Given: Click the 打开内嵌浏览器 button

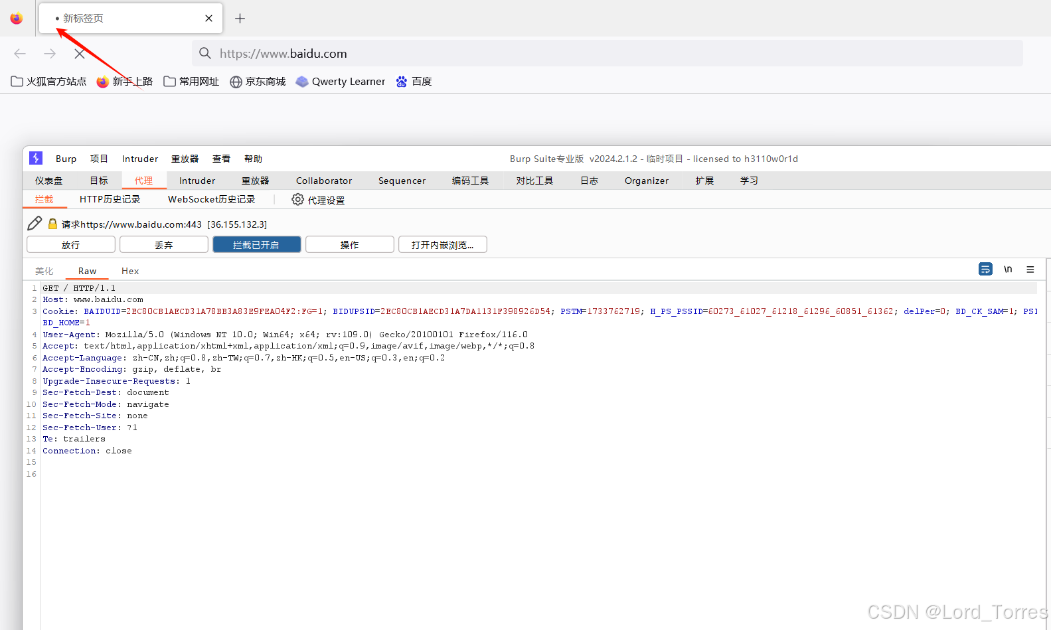Looking at the screenshot, I should (x=443, y=245).
